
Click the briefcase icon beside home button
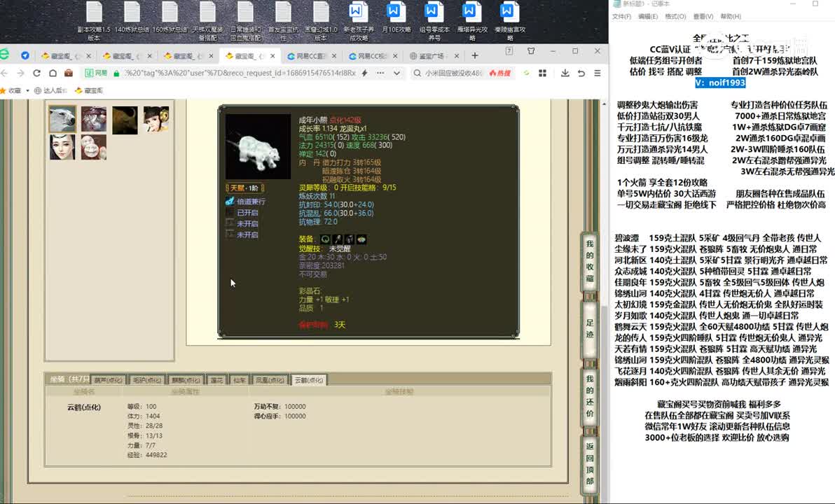point(69,73)
